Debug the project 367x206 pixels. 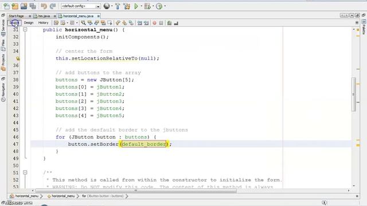coord(147,6)
